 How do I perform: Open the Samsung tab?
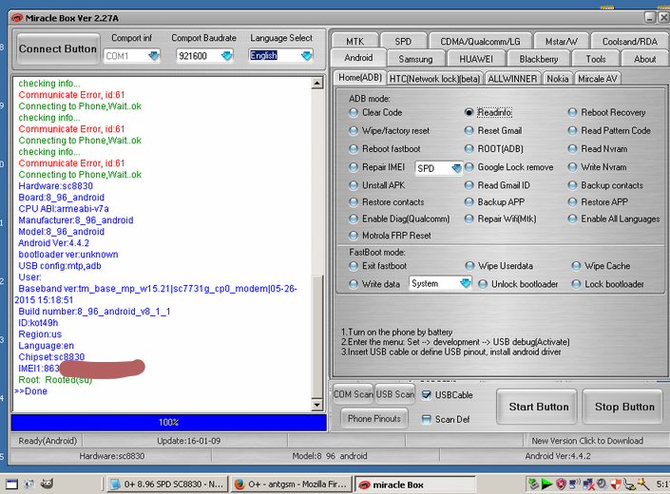(x=415, y=59)
